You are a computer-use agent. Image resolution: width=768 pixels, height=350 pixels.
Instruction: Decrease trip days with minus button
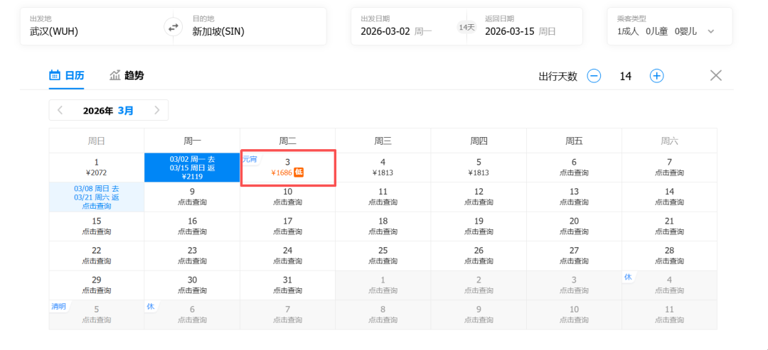tap(594, 76)
